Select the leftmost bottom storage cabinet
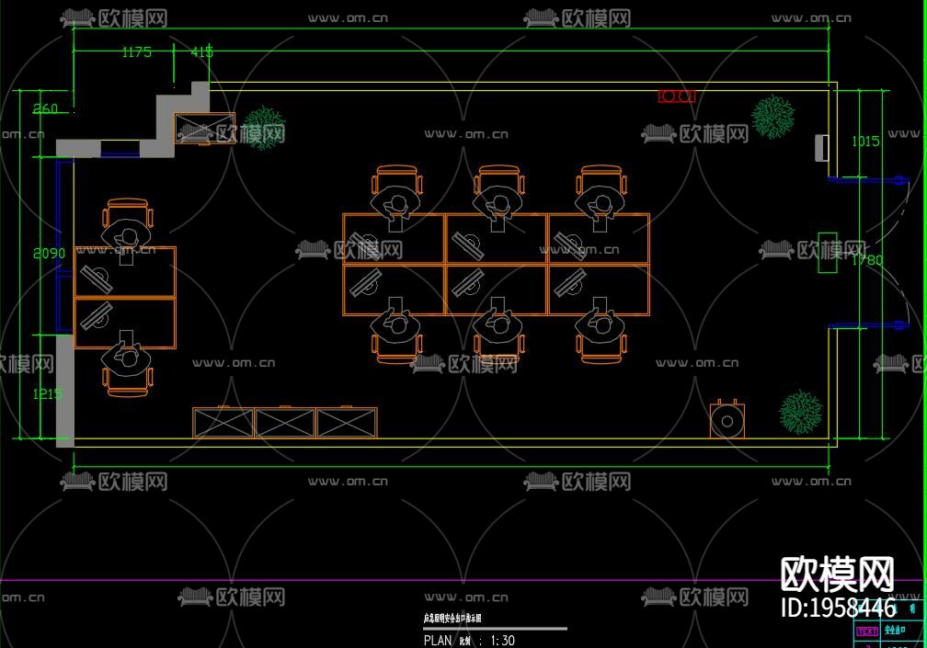927x648 pixels. [223, 423]
